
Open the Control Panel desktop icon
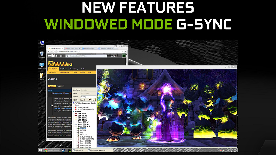point(42,66)
